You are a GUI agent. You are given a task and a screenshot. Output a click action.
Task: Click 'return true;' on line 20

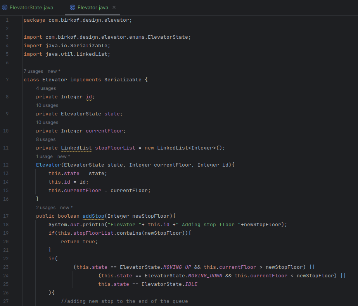79,241
